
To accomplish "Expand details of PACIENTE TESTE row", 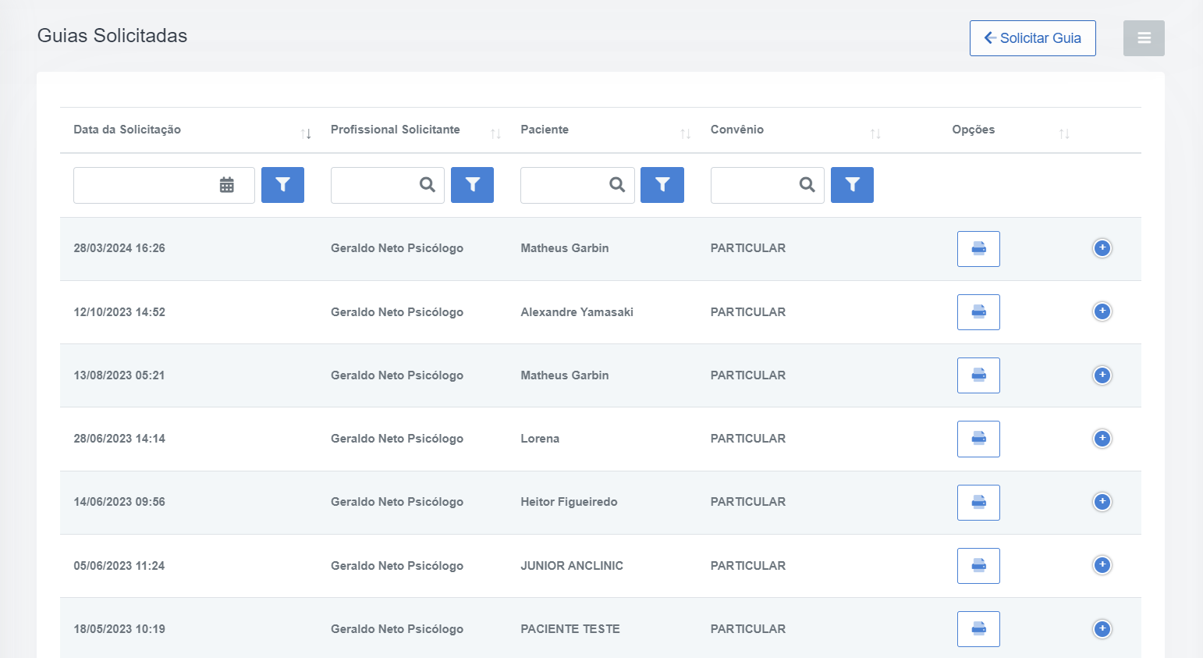I will [x=1102, y=629].
